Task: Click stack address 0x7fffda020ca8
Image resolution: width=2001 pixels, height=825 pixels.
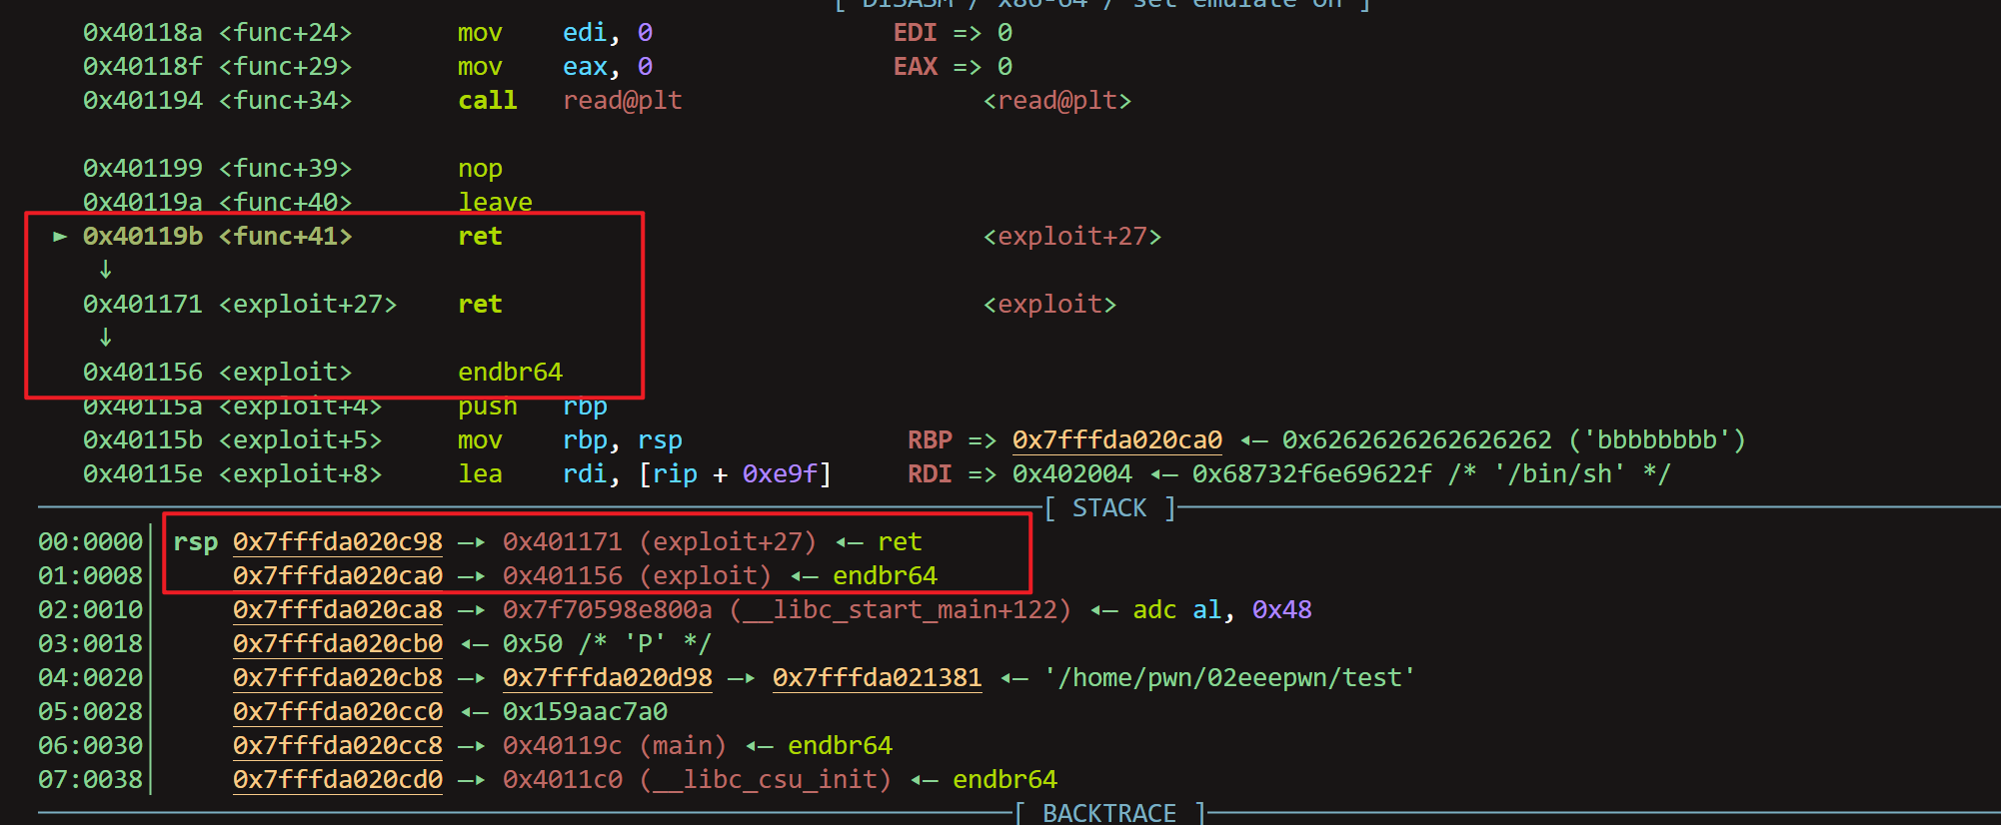Action: (338, 610)
